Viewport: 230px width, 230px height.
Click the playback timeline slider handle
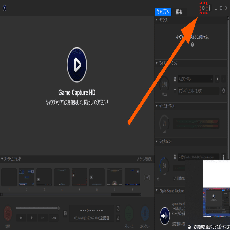58,208
